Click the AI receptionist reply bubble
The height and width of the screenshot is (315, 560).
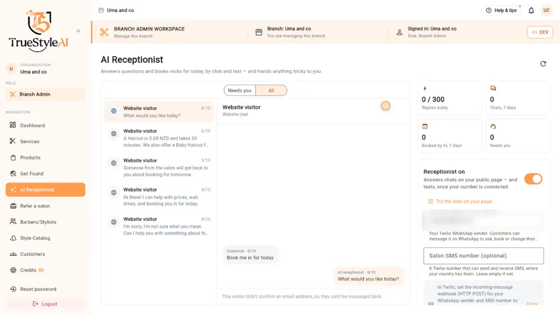(368, 276)
